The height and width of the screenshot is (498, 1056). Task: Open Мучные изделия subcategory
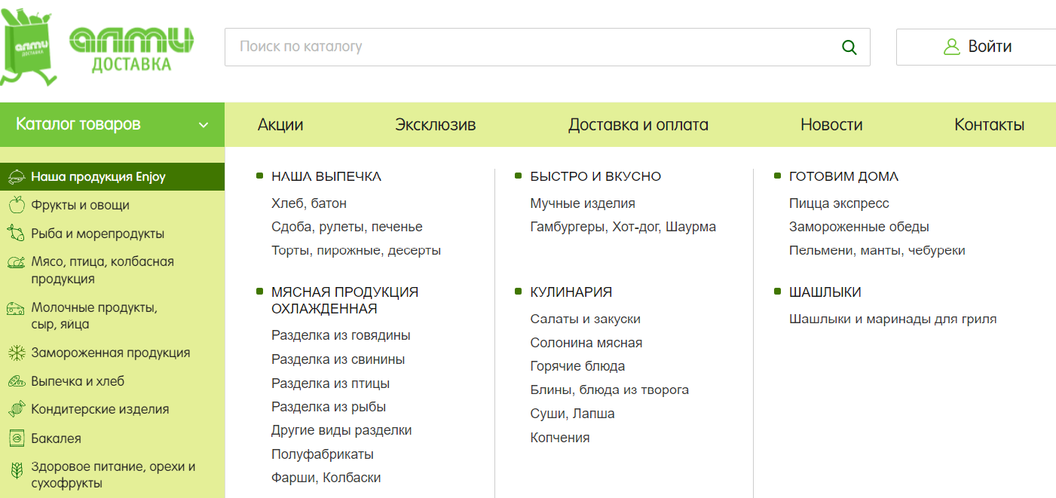click(x=583, y=203)
